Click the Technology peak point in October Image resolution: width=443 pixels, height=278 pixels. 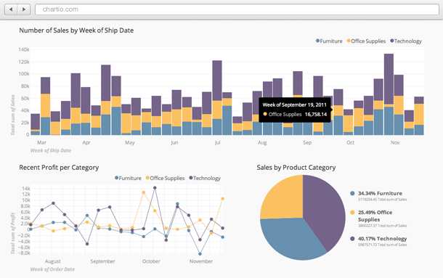pos(155,187)
